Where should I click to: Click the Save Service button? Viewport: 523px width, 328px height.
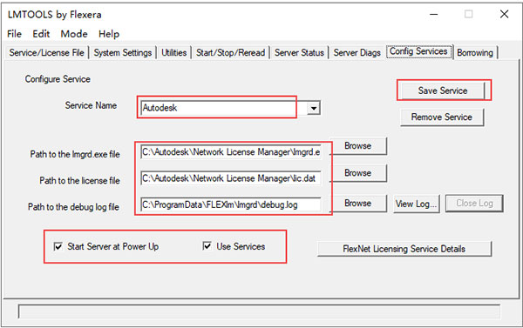point(443,90)
